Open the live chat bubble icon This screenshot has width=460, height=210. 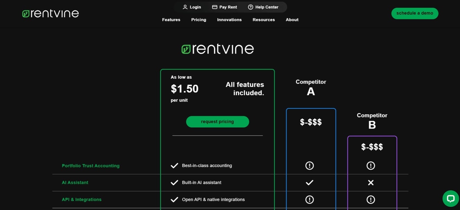coord(450,199)
